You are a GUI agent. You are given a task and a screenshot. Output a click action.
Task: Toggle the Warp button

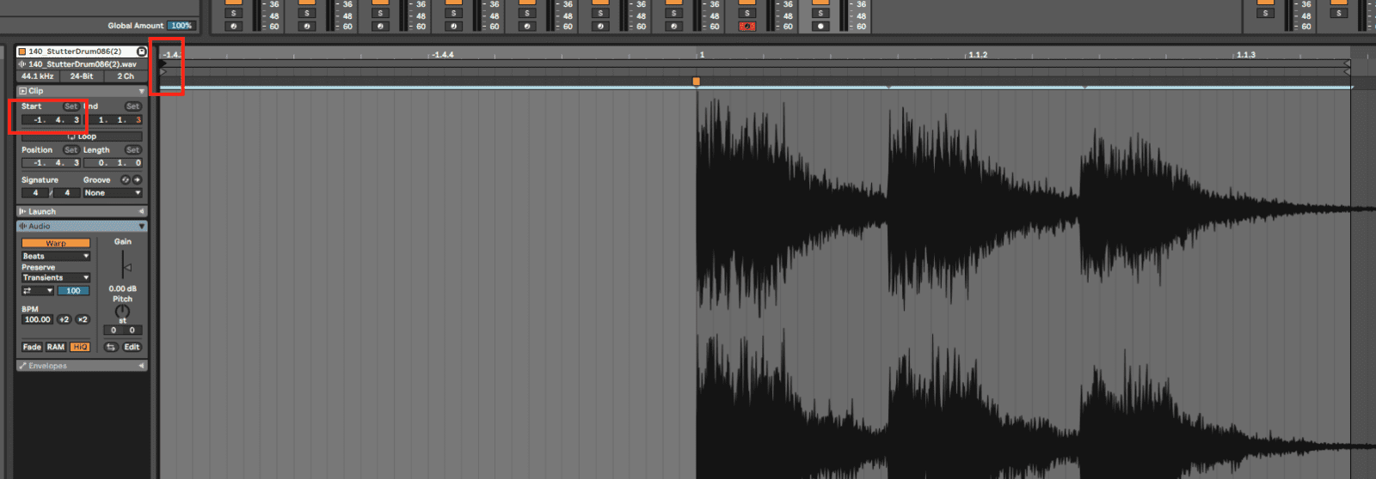pyautogui.click(x=55, y=244)
